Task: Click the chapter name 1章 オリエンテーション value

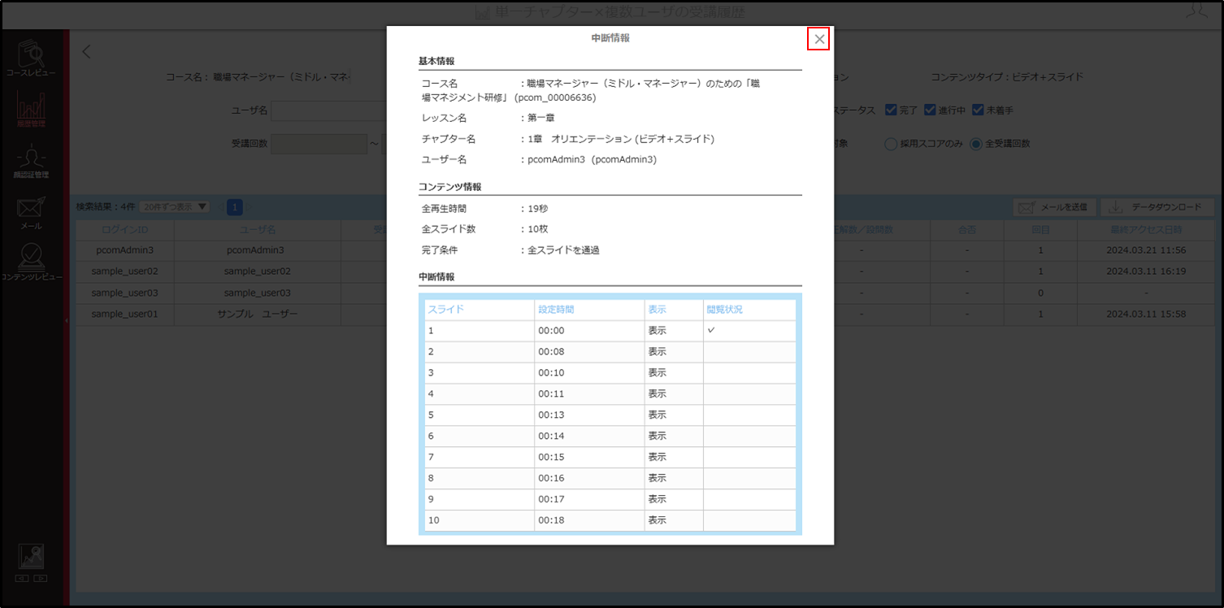Action: point(621,139)
